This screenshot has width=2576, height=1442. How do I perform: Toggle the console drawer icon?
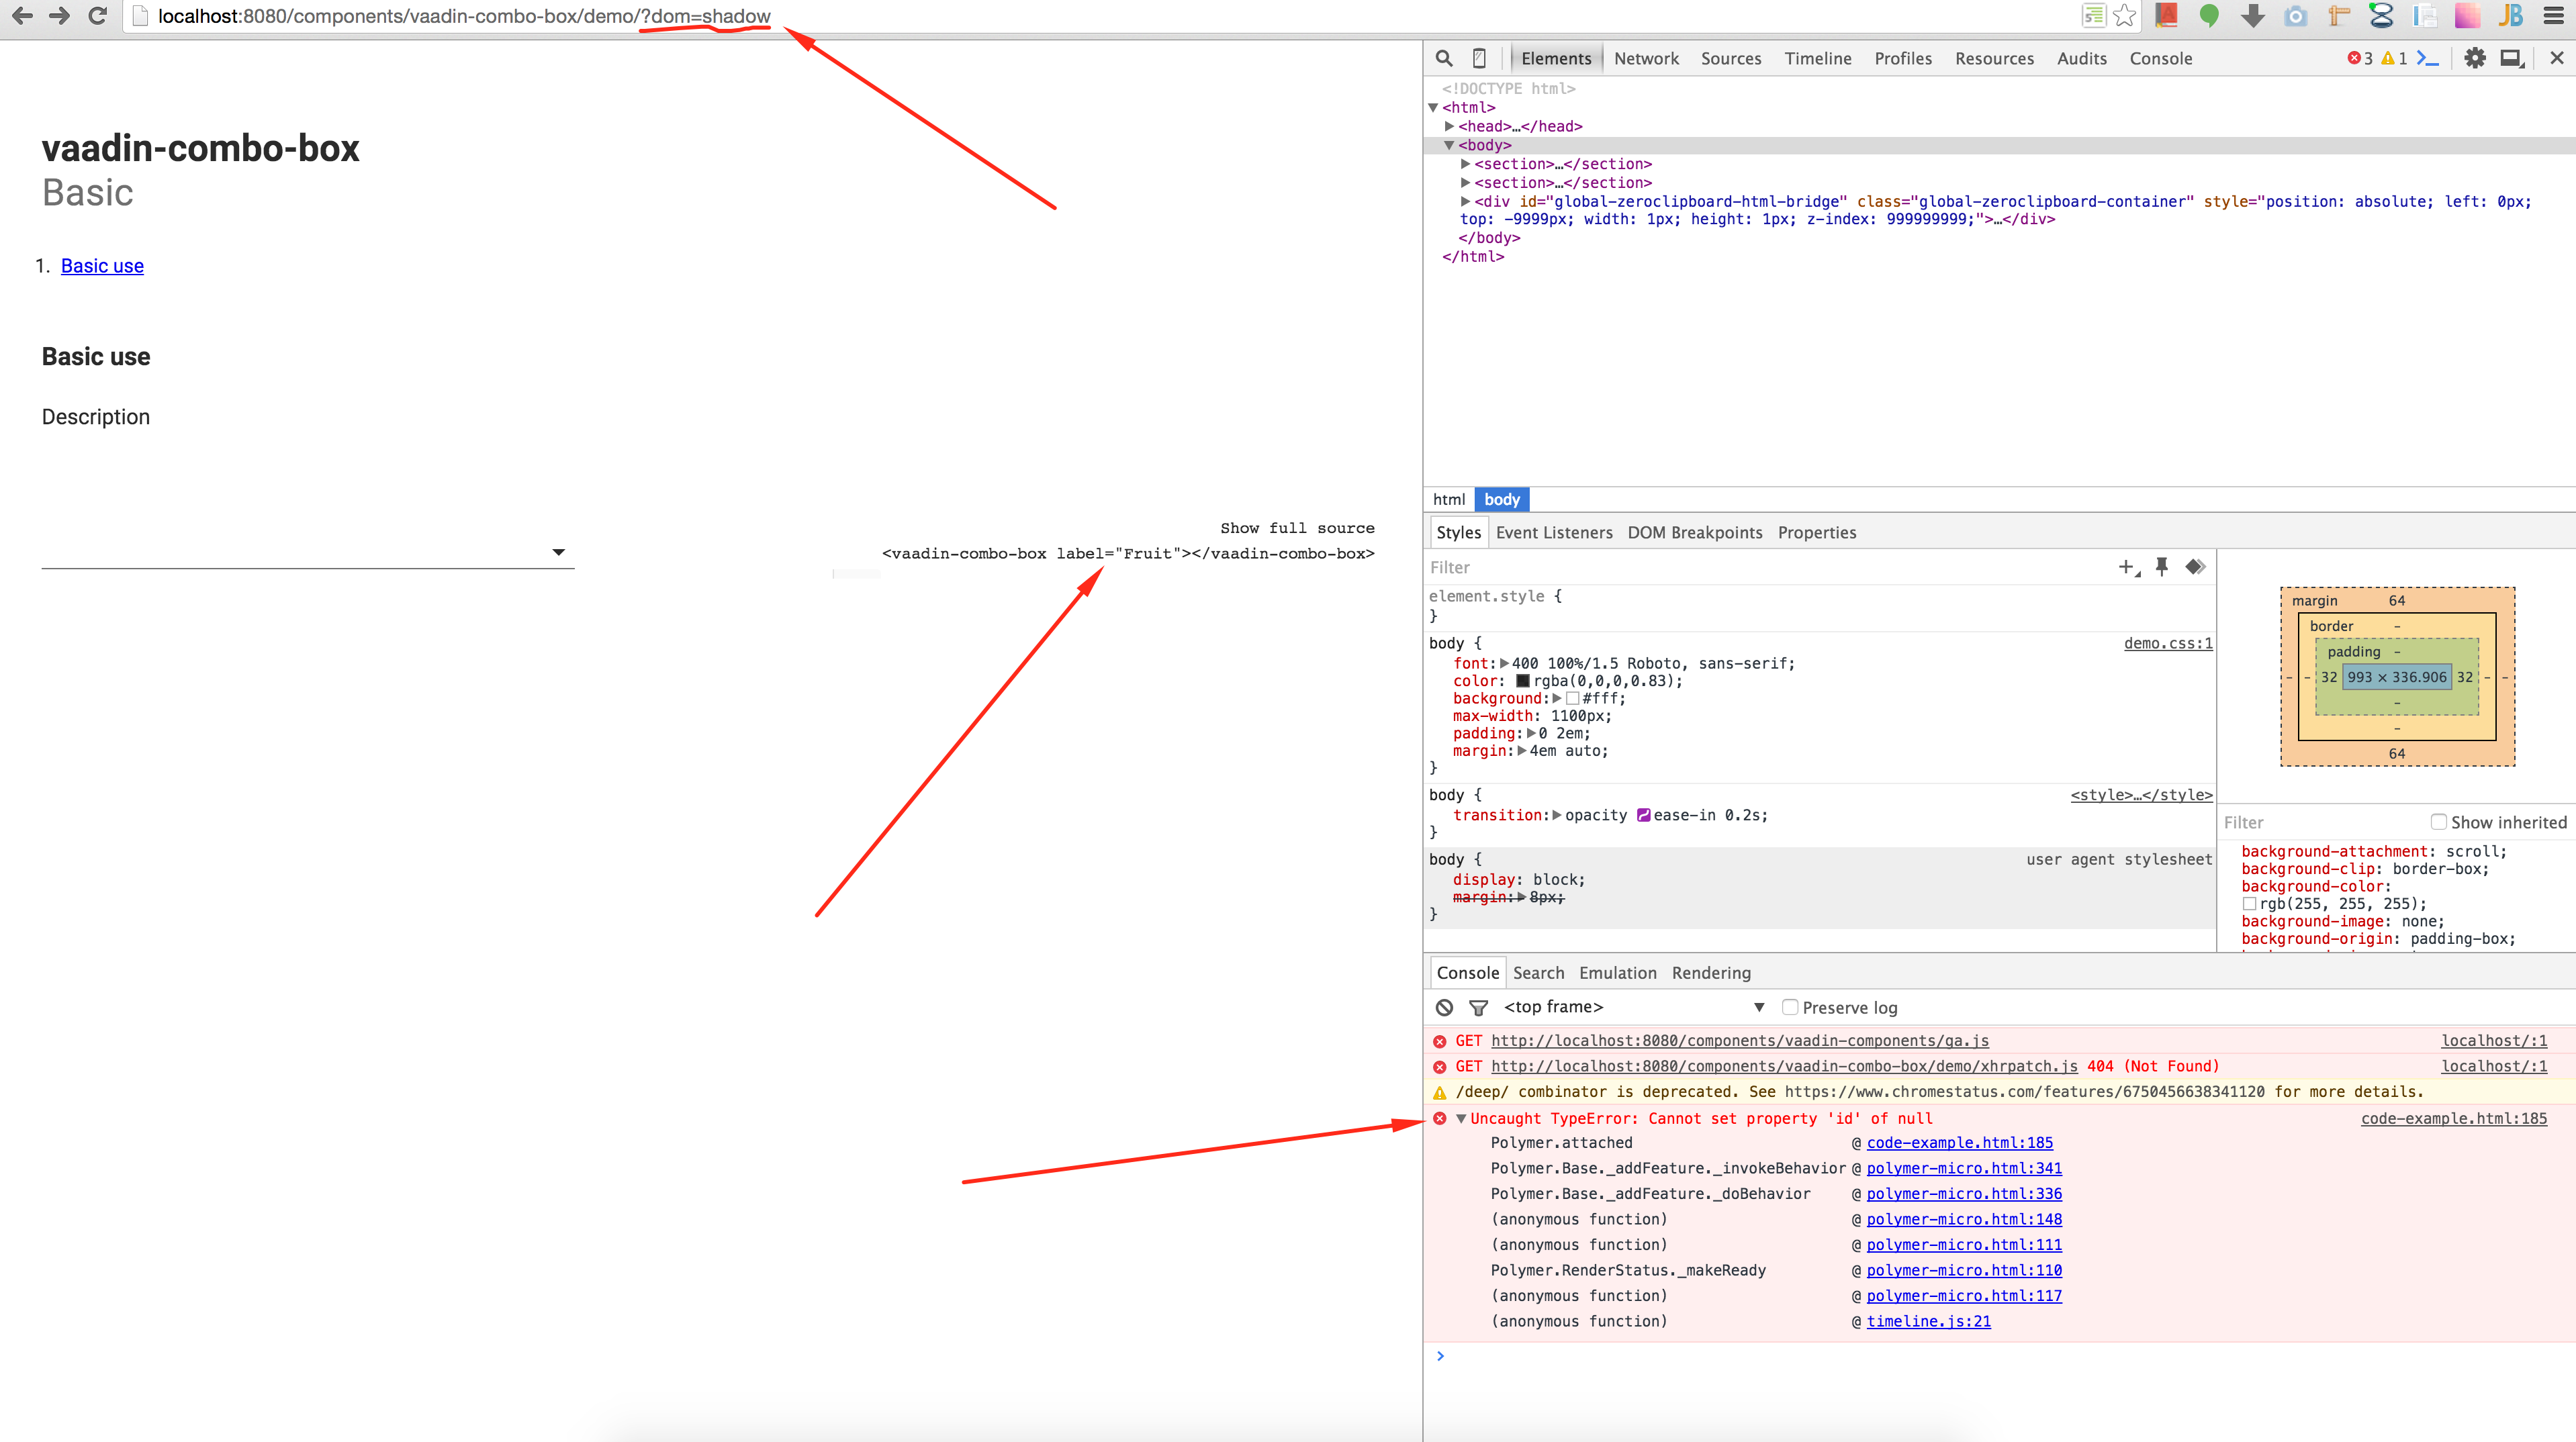2427,58
